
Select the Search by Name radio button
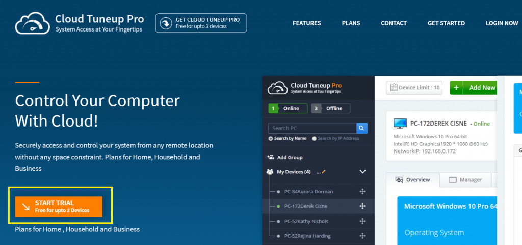[x=271, y=138]
